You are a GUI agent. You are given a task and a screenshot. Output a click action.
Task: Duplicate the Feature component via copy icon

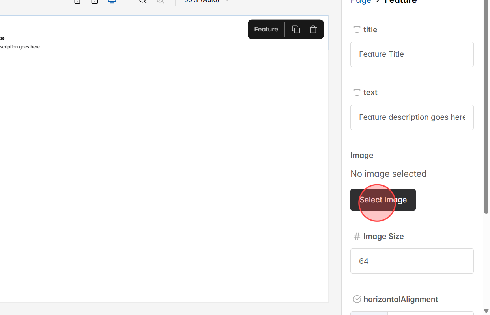tap(295, 29)
